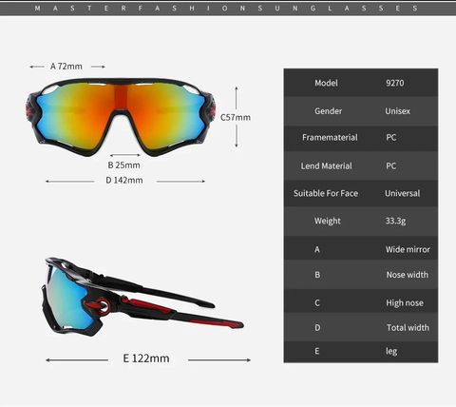Image resolution: width=456 pixels, height=407 pixels.
Task: Click the Total width cell
Action: click(x=408, y=327)
